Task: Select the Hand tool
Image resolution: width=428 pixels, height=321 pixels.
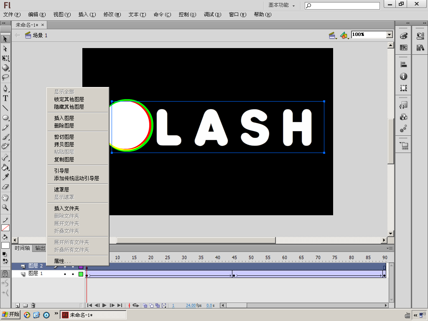Action: [5, 198]
